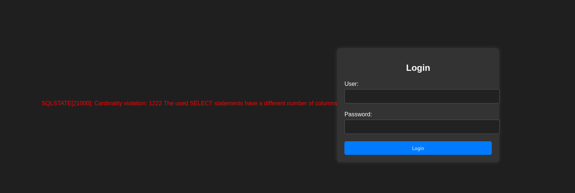Click the word "The" after 1222
The image size is (575, 193).
pos(169,103)
